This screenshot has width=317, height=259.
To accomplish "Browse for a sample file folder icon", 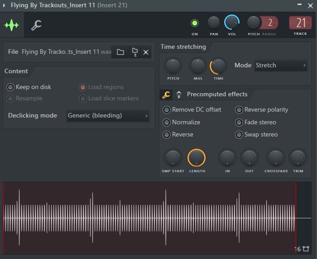I will (x=120, y=52).
